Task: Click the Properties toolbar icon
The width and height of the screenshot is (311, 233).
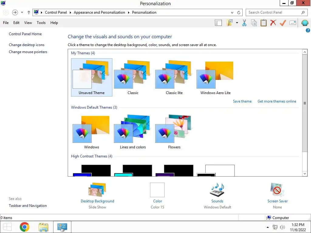Action: pos(293,23)
